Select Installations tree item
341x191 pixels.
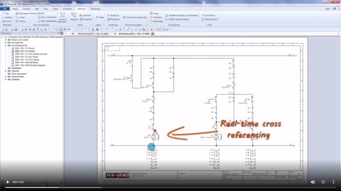[16, 68]
